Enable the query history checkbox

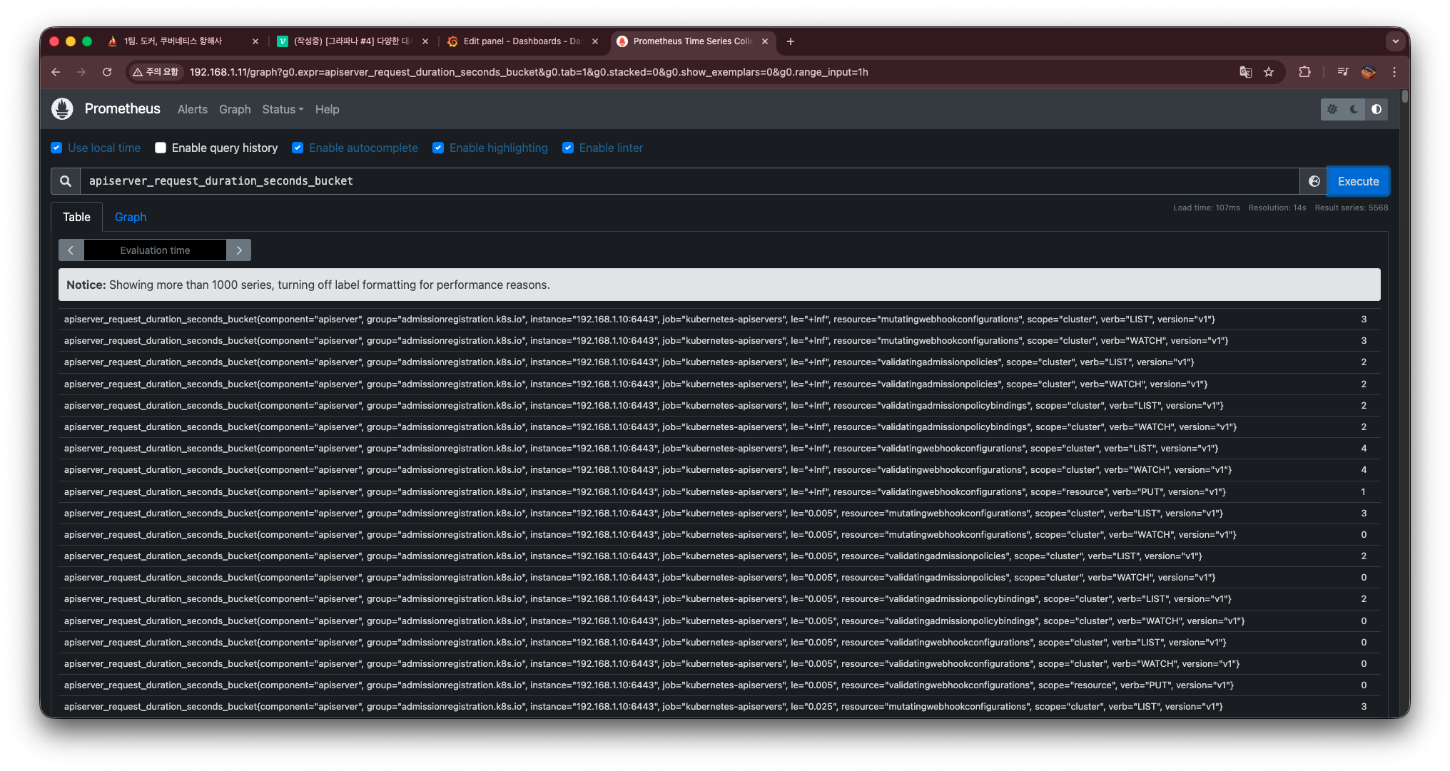point(161,148)
